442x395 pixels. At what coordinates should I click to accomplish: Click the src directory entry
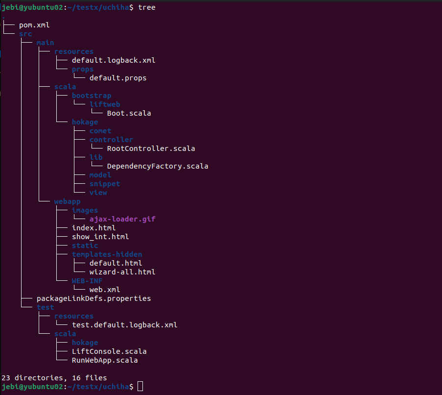pyautogui.click(x=25, y=34)
